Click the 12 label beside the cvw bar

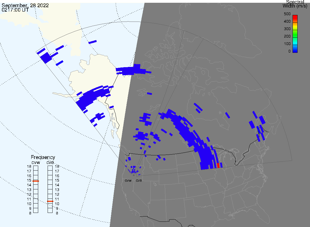tap(29, 195)
